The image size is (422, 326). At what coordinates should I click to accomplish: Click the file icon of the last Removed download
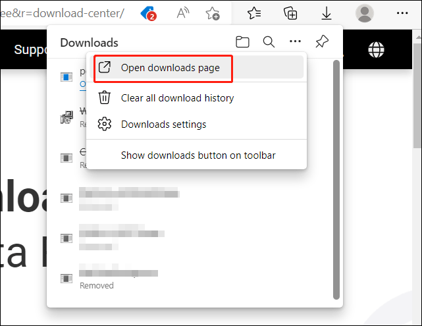click(x=66, y=278)
